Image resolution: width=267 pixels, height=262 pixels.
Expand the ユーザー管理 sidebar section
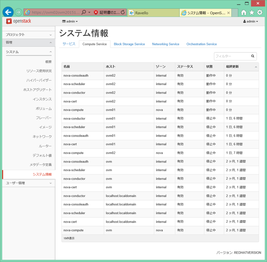point(29,183)
